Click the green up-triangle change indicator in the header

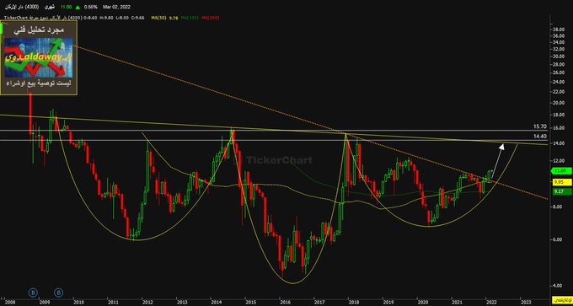pyautogui.click(x=78, y=7)
